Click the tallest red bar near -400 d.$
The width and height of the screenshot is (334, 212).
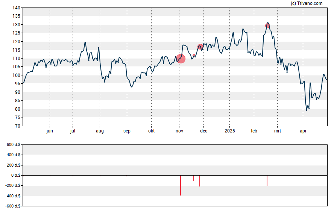[x=181, y=185]
